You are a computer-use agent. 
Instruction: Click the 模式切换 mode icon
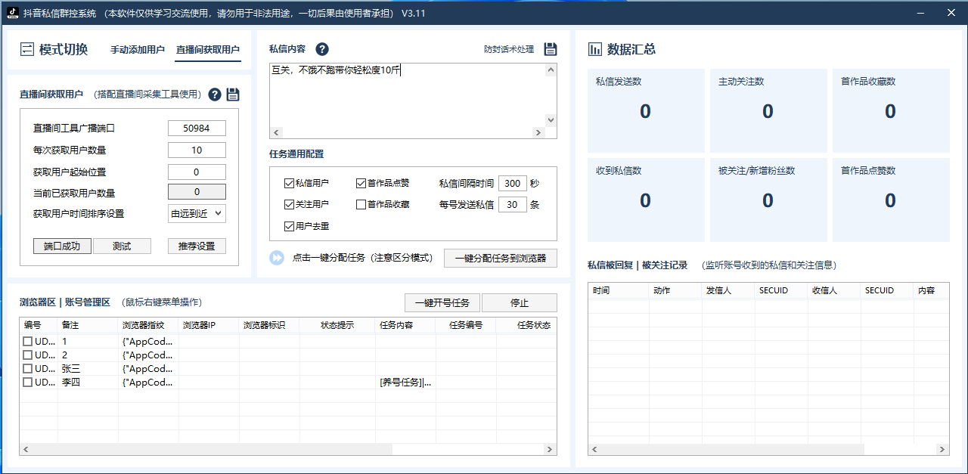coord(26,49)
